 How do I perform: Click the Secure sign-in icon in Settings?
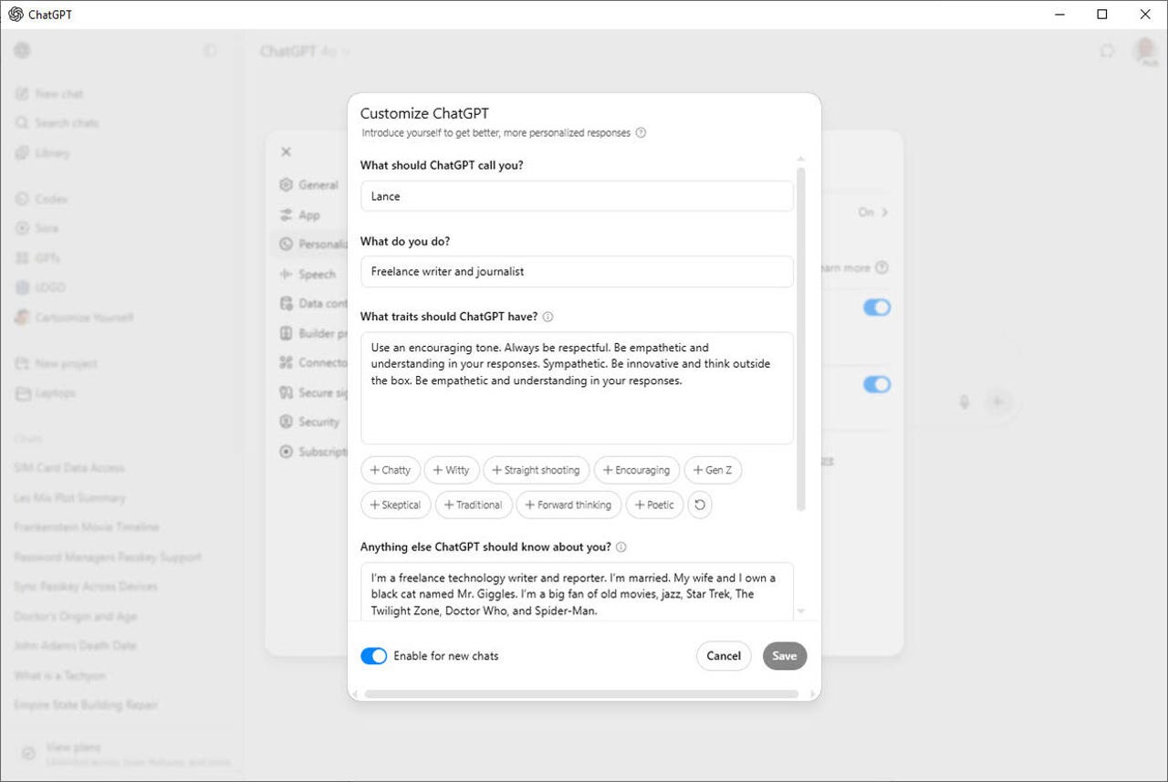pos(287,392)
